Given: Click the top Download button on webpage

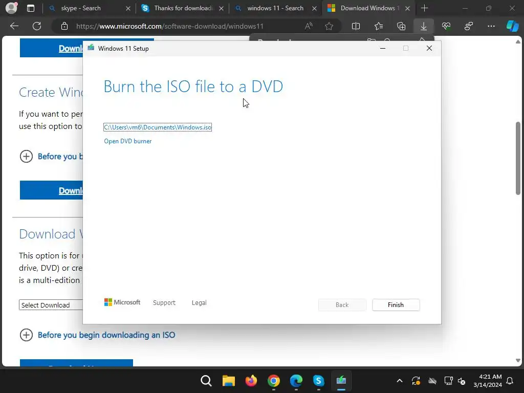Looking at the screenshot, I should coord(51,48).
